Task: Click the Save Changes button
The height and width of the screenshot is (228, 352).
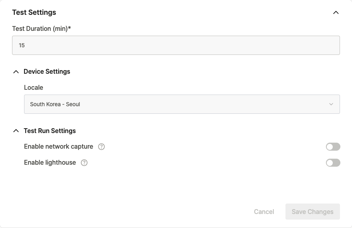Action: point(312,212)
